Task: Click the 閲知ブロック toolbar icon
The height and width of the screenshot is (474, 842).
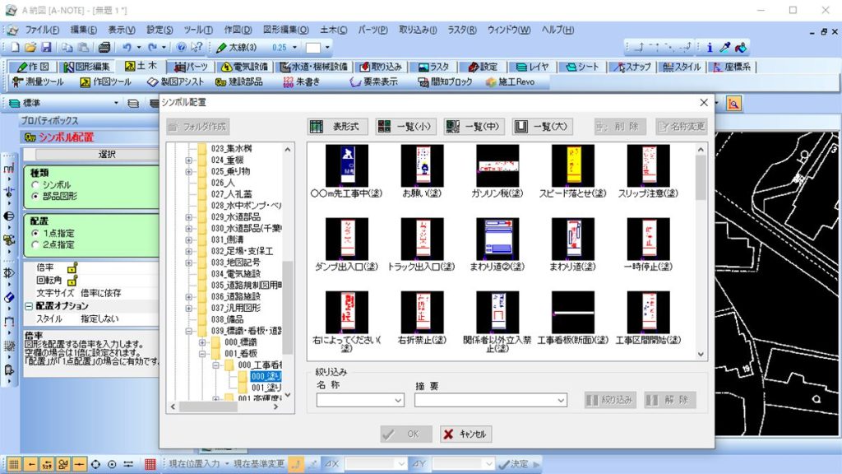Action: point(444,81)
